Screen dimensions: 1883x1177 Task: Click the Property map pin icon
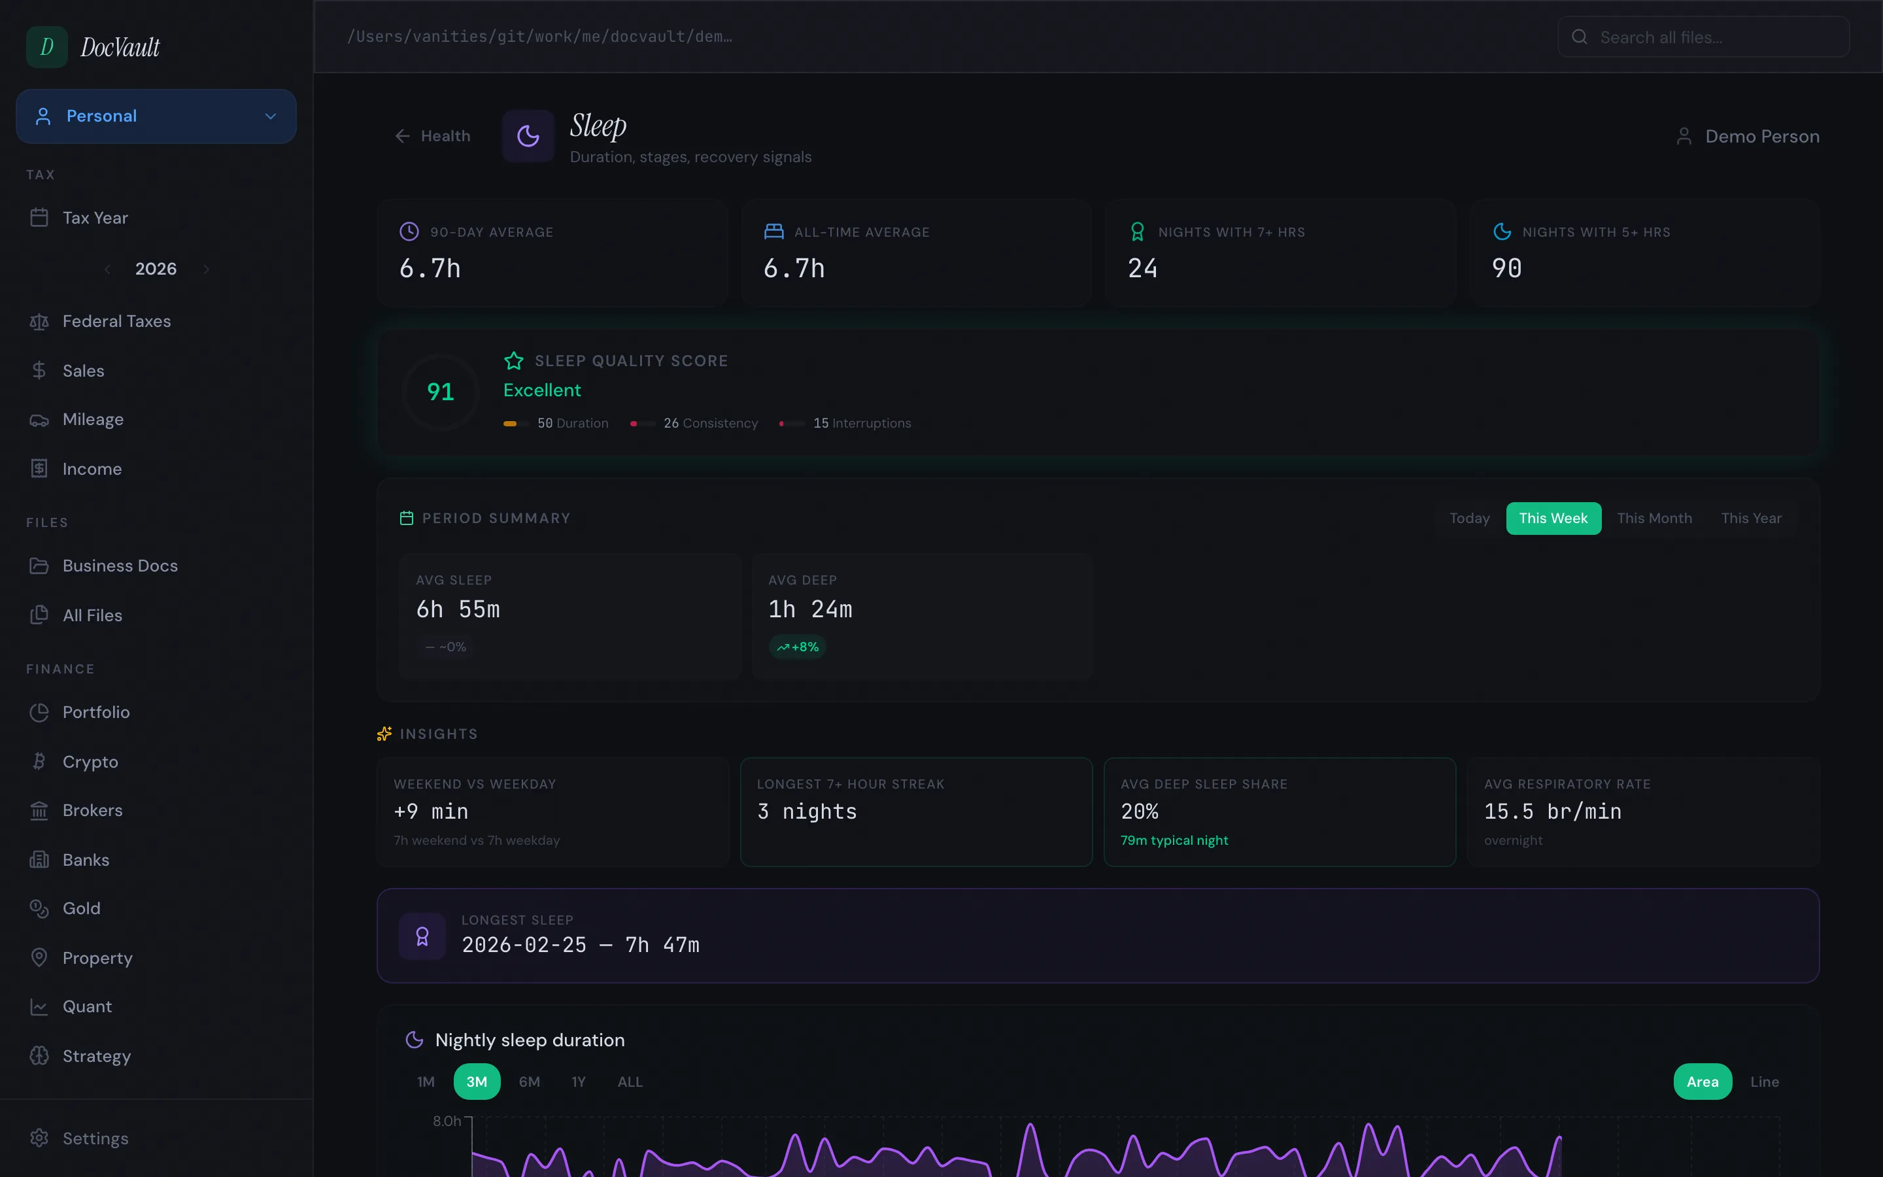click(x=39, y=957)
